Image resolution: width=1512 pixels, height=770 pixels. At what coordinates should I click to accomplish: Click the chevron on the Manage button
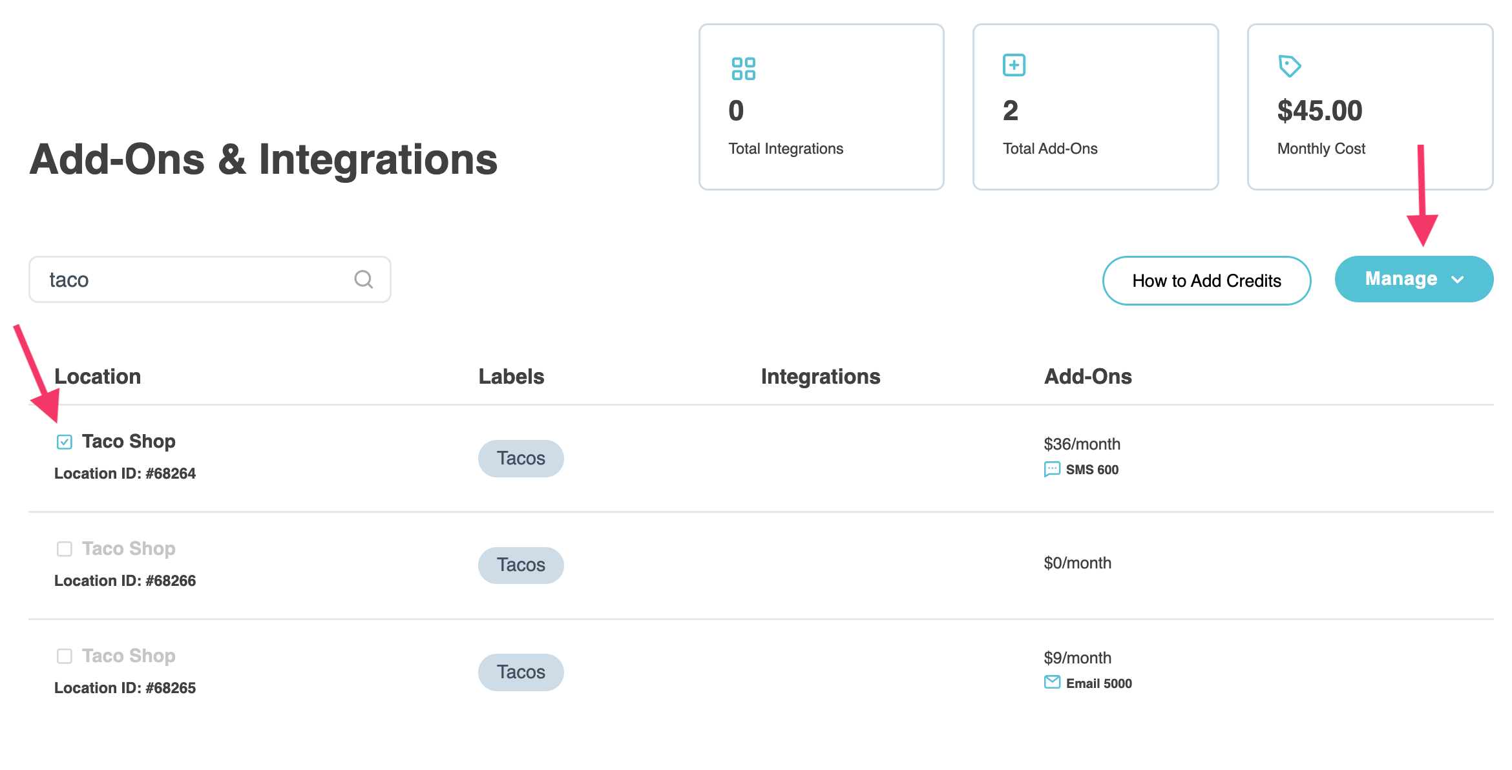click(1458, 280)
